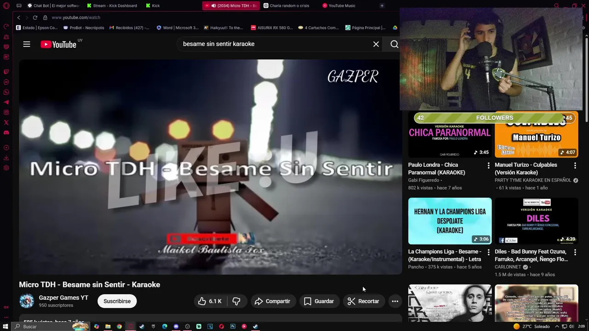Screen dimensions: 589x331
Task: Click Guardar save button
Action: (319, 301)
